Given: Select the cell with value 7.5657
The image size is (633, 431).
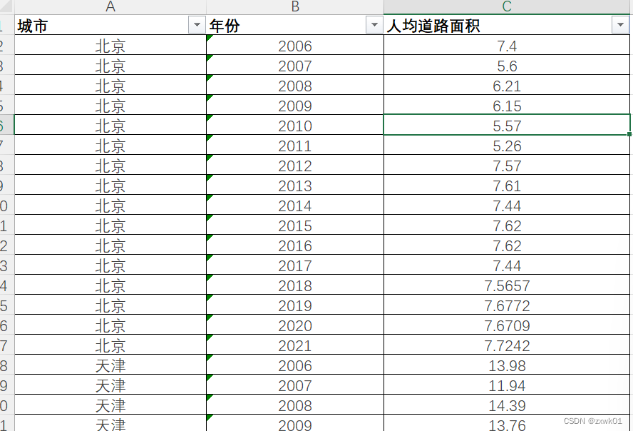Looking at the screenshot, I should 507,285.
